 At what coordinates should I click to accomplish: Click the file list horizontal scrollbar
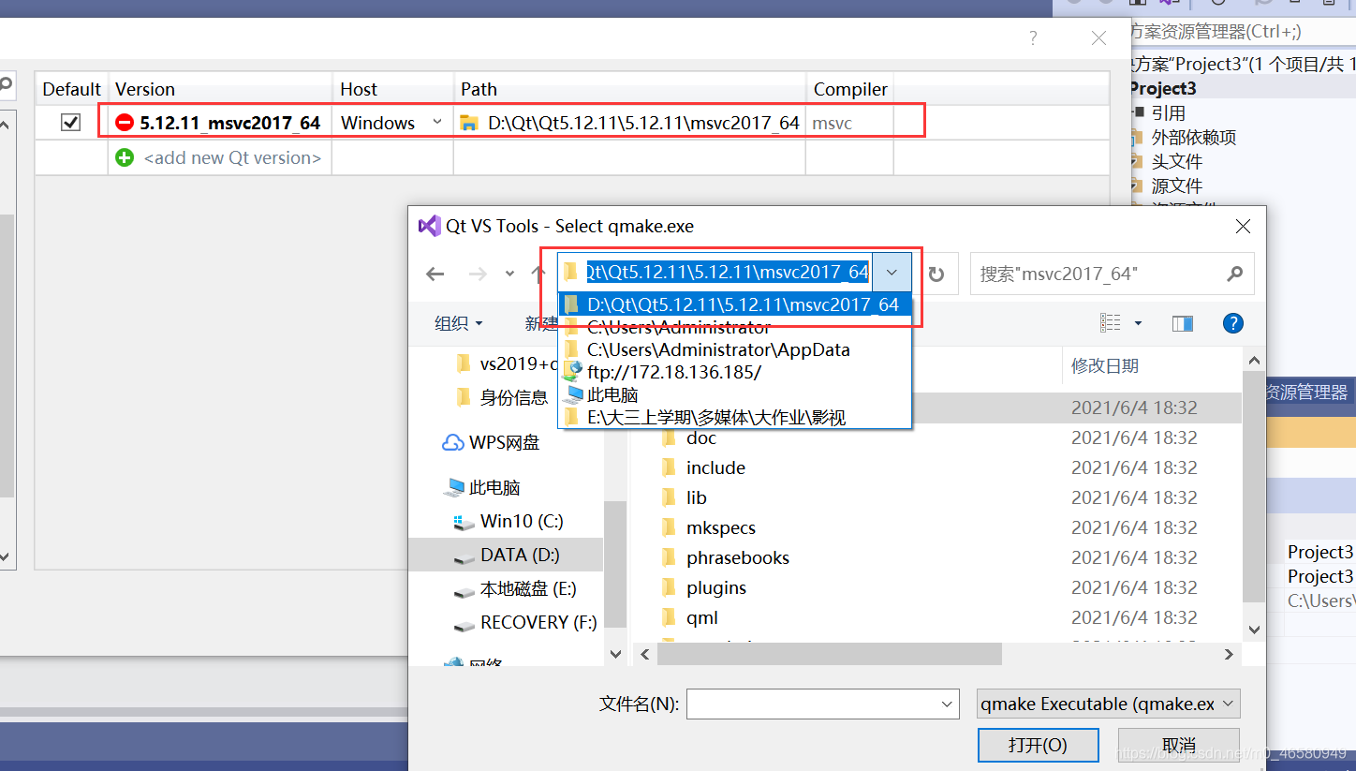[x=829, y=653]
